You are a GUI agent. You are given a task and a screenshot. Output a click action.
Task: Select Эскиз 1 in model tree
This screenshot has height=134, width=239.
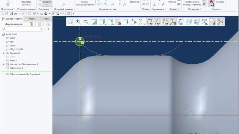tap(13, 60)
